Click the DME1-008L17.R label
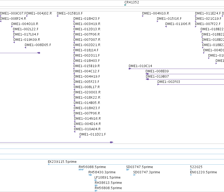Screen dimensions: 224x192 [x=87, y=87]
